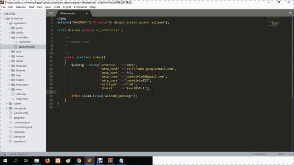Image resolution: width=294 pixels, height=165 pixels.
Task: Go to the previous tab using the left arrow
Action: [x=49, y=13]
